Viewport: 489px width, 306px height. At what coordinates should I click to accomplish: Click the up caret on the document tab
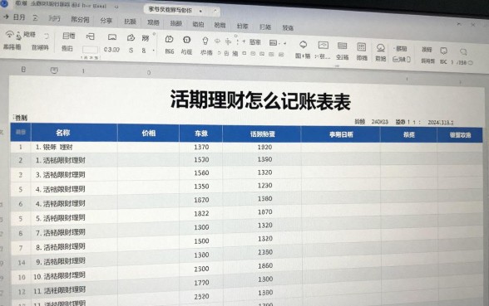pos(215,11)
